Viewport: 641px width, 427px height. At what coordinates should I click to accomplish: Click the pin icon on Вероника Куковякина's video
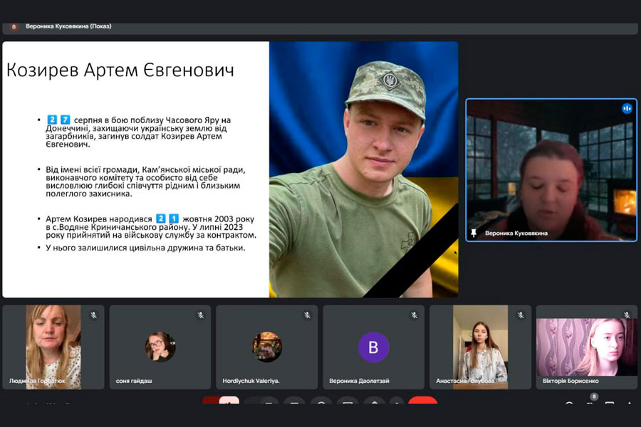pyautogui.click(x=474, y=233)
